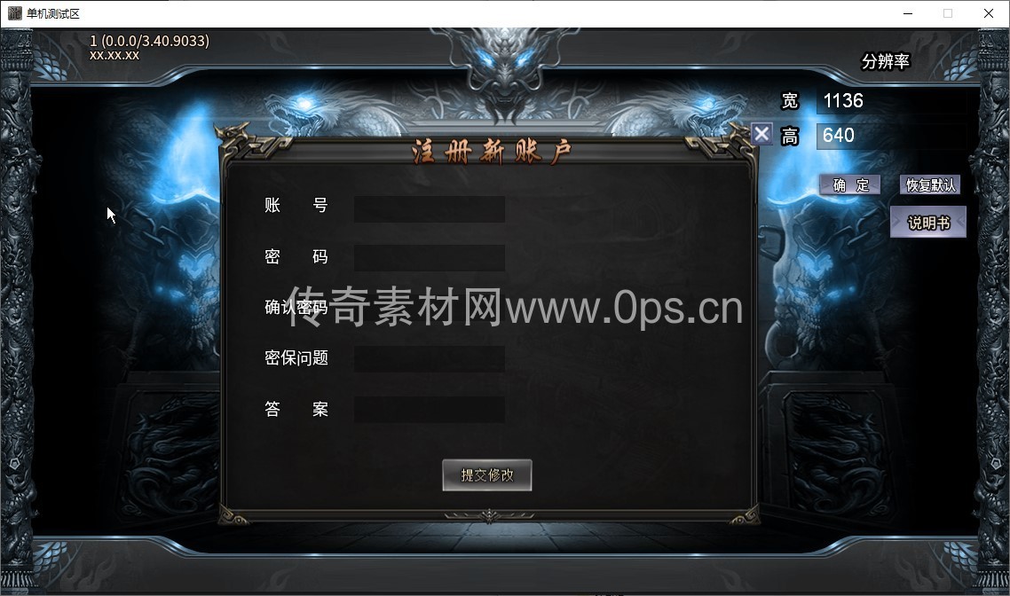Close the 注册新账户 dialog with the X icon

(x=762, y=134)
